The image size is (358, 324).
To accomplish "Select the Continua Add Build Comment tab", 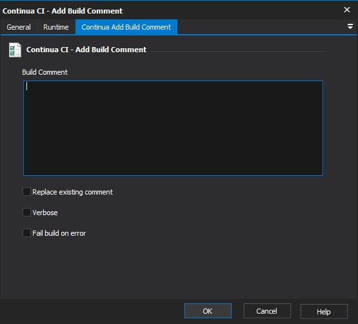I will point(126,27).
